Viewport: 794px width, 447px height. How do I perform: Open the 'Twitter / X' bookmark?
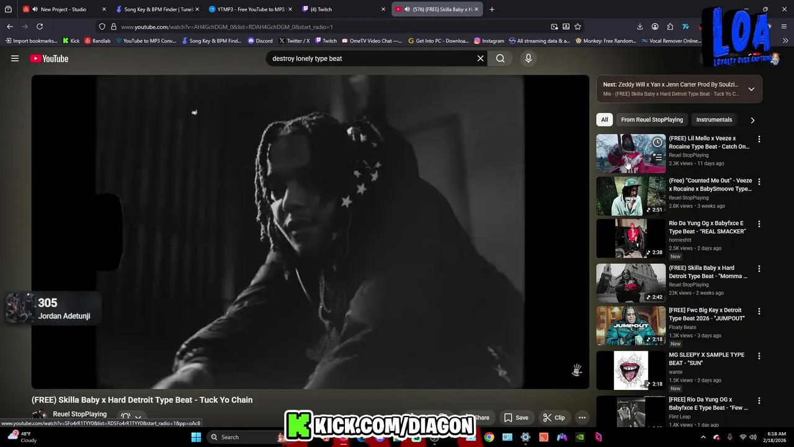click(x=294, y=41)
